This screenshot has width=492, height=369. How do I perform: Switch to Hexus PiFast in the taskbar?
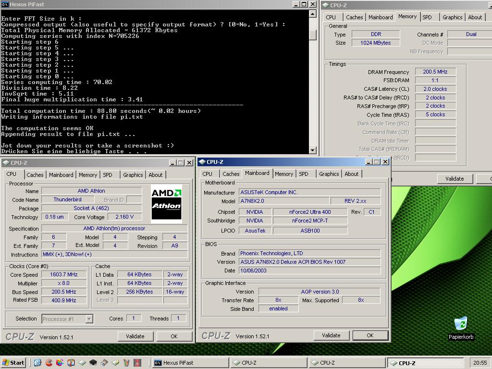[191, 363]
